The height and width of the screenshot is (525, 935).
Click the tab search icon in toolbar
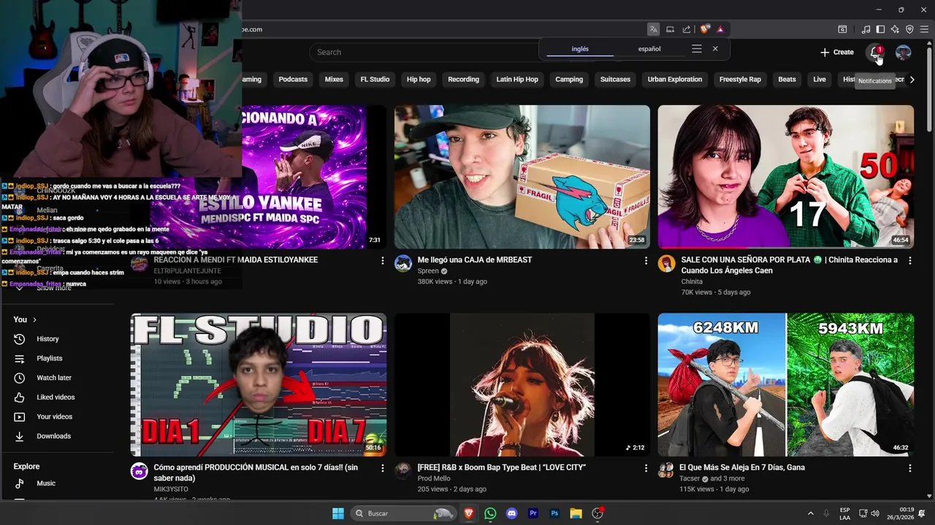click(x=842, y=29)
